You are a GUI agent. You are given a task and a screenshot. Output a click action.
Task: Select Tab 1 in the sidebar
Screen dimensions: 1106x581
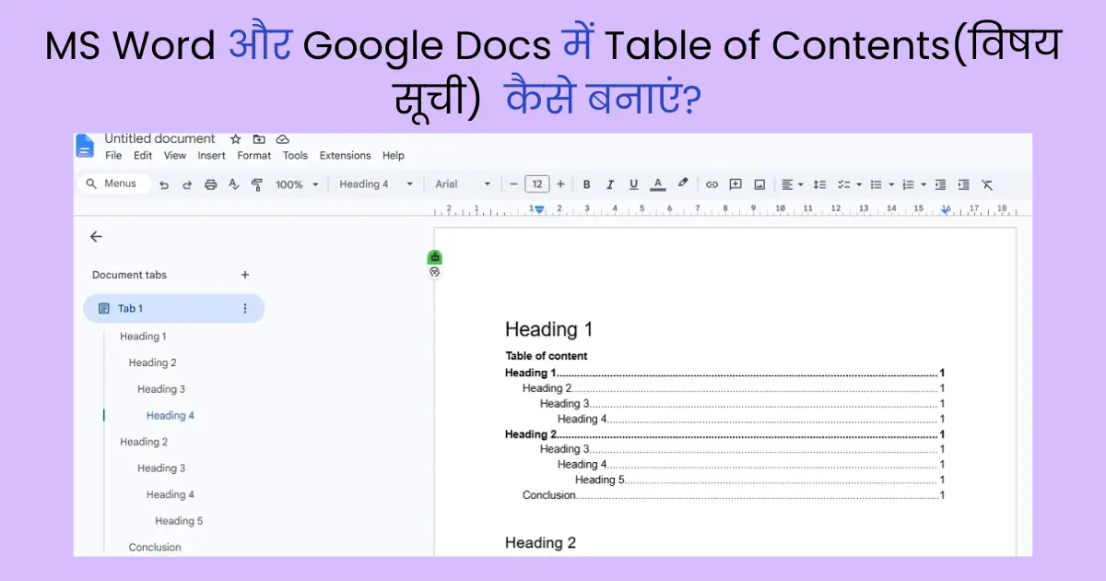pyautogui.click(x=174, y=308)
